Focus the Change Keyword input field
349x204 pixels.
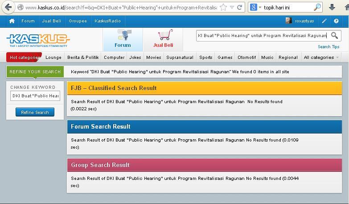pos(35,96)
